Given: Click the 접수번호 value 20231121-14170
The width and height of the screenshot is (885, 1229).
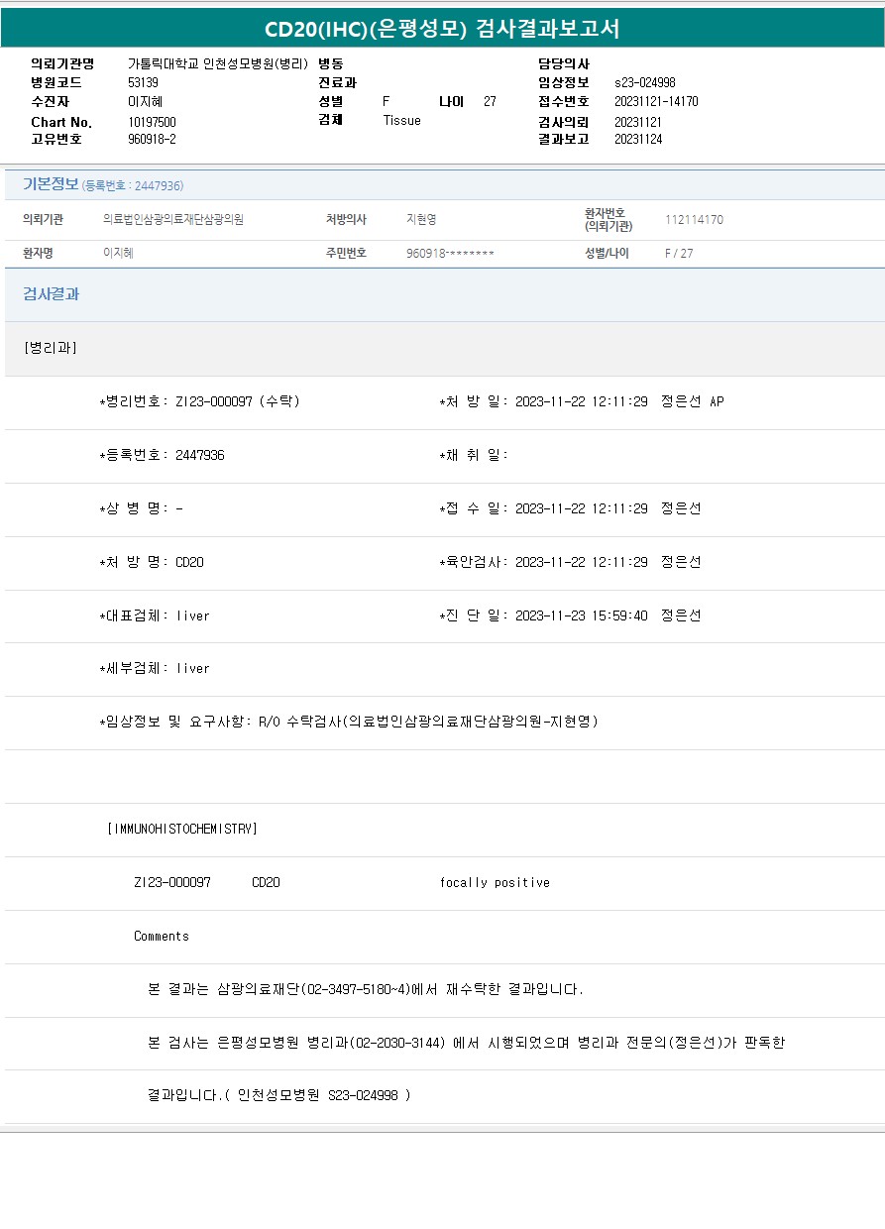Looking at the screenshot, I should pos(656,101).
